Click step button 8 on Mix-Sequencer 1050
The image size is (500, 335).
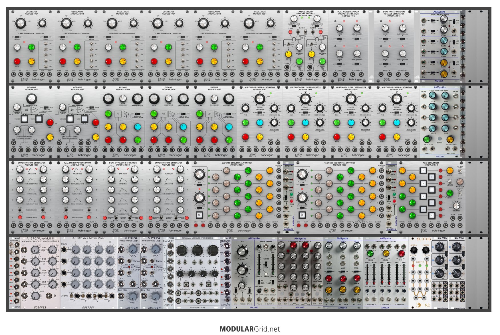[432, 216]
